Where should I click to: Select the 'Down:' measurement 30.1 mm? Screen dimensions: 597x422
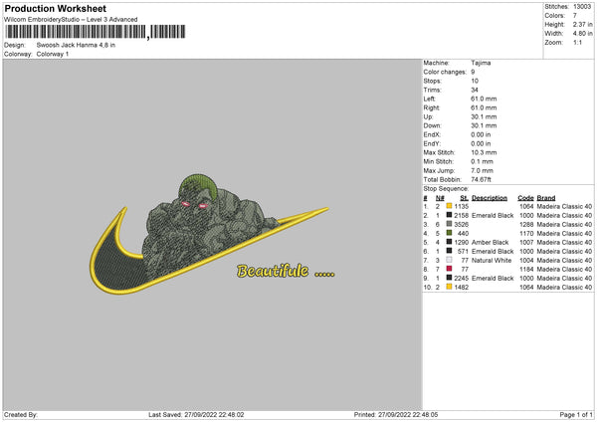[x=484, y=125]
